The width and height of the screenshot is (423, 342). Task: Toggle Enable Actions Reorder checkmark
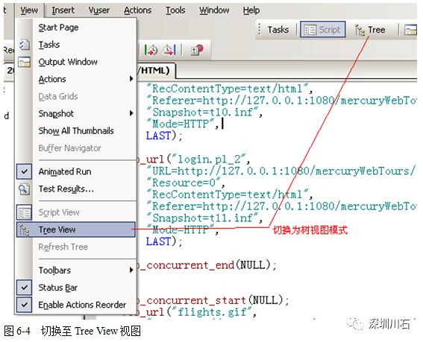25,305
